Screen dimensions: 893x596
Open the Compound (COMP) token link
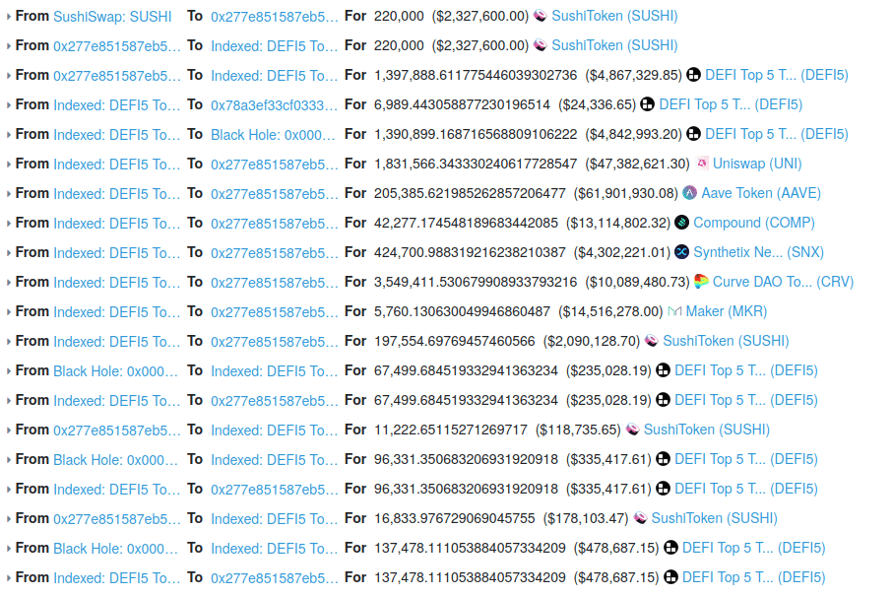(x=754, y=223)
